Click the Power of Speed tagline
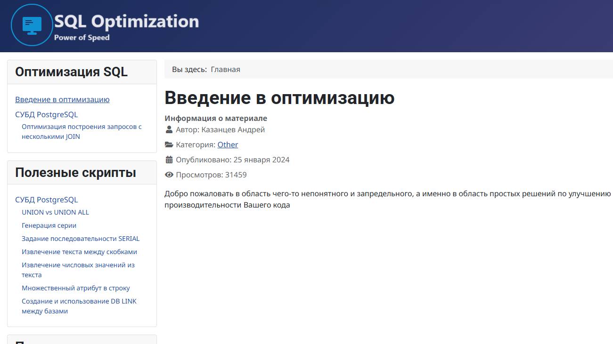The width and height of the screenshot is (613, 344). pos(82,38)
